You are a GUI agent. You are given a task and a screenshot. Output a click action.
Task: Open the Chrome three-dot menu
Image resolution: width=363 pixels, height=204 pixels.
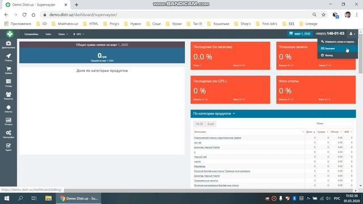coord(357,15)
